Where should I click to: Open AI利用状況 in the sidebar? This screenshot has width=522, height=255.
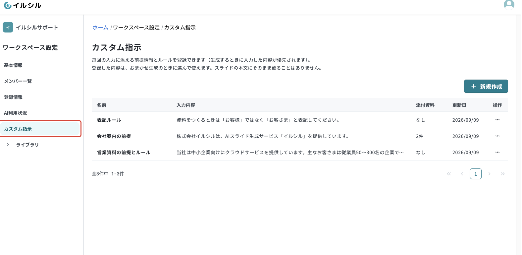coord(16,113)
